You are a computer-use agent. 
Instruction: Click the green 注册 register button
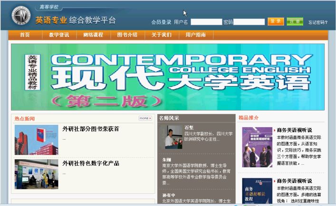click(295, 21)
